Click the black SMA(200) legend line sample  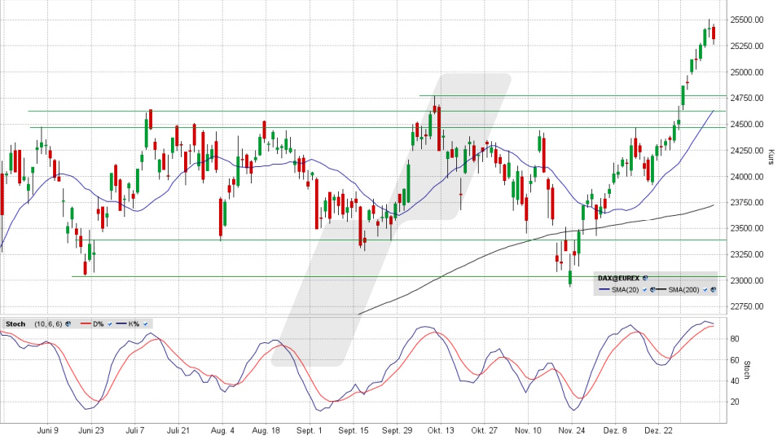point(661,289)
